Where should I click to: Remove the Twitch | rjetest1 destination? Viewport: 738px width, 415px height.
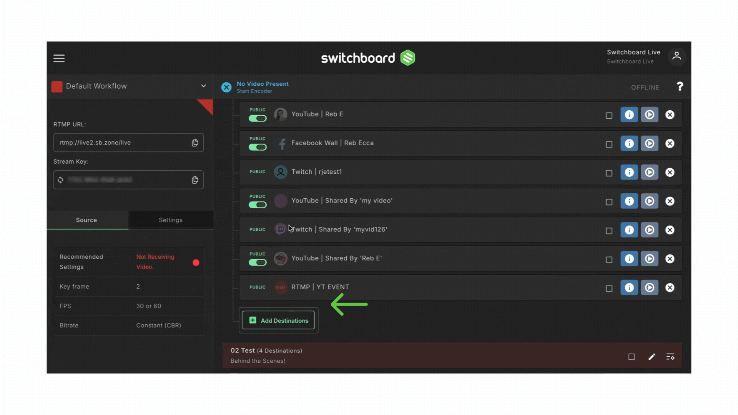click(670, 172)
